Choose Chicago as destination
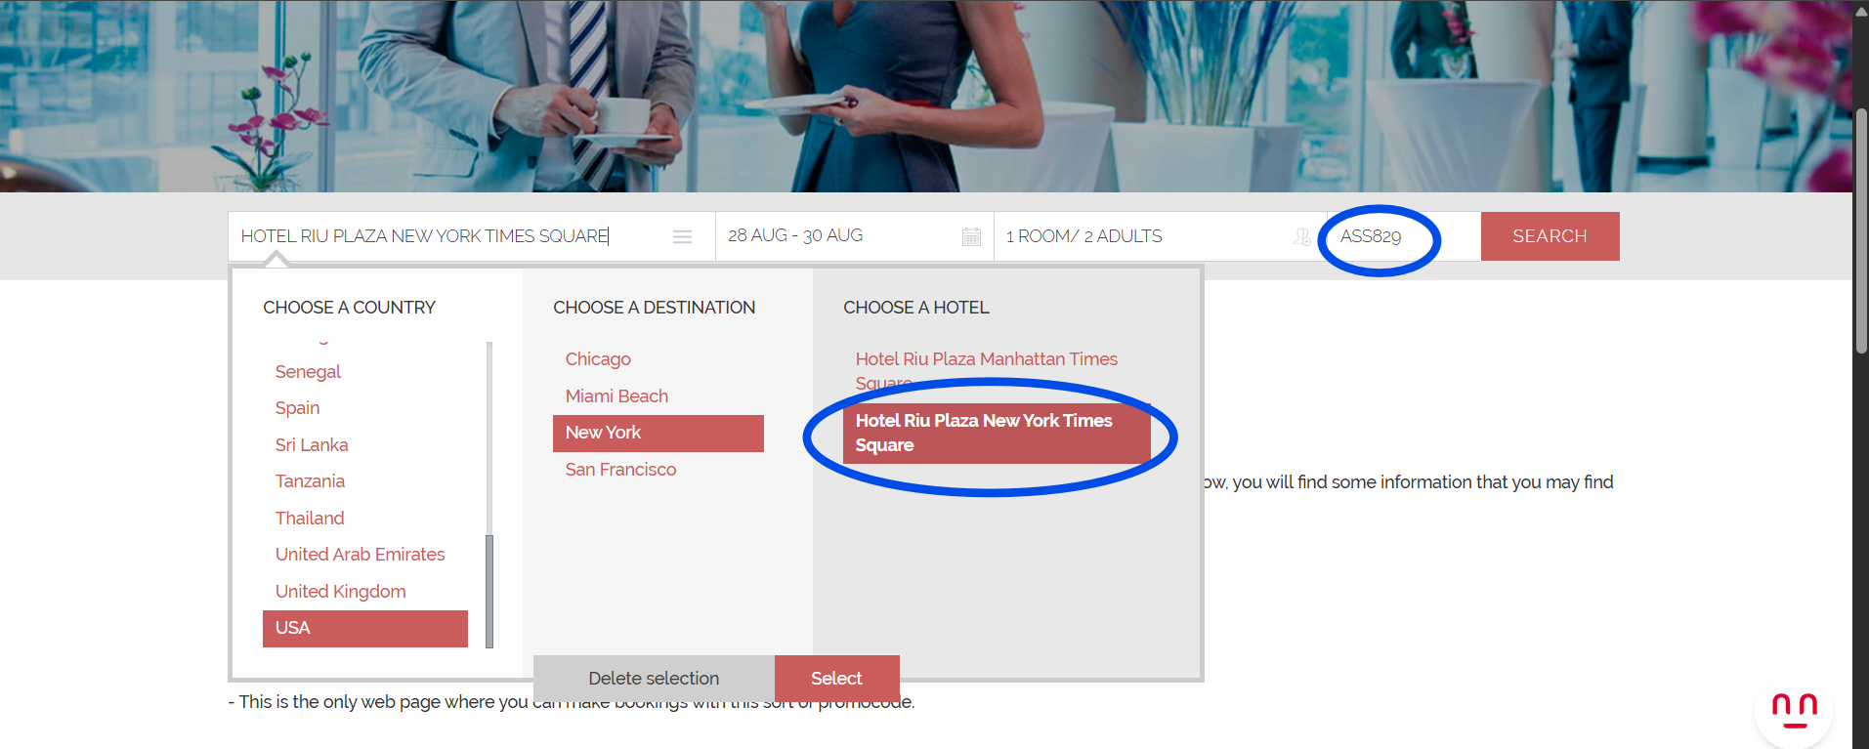Image resolution: width=1869 pixels, height=749 pixels. tap(598, 359)
